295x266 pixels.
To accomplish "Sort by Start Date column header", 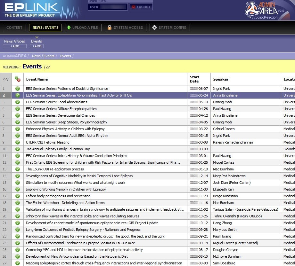I will point(194,79).
